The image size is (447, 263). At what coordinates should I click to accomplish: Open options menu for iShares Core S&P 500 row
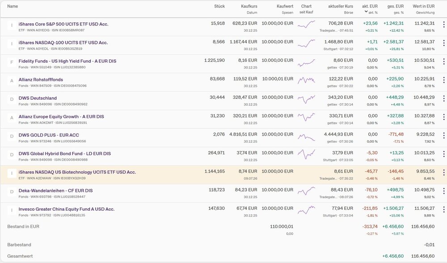coord(443,25)
